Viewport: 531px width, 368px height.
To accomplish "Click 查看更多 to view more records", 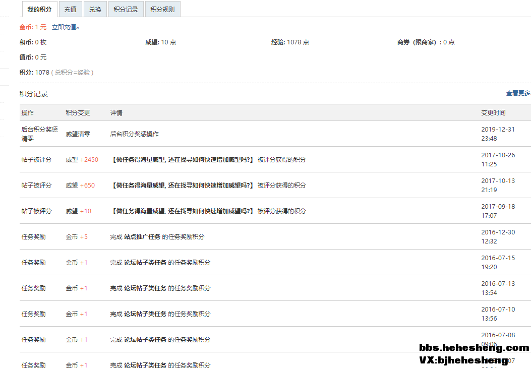I will coord(518,93).
